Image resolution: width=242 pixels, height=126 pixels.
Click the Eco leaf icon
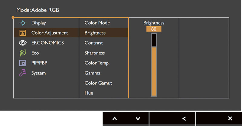pos(23,53)
